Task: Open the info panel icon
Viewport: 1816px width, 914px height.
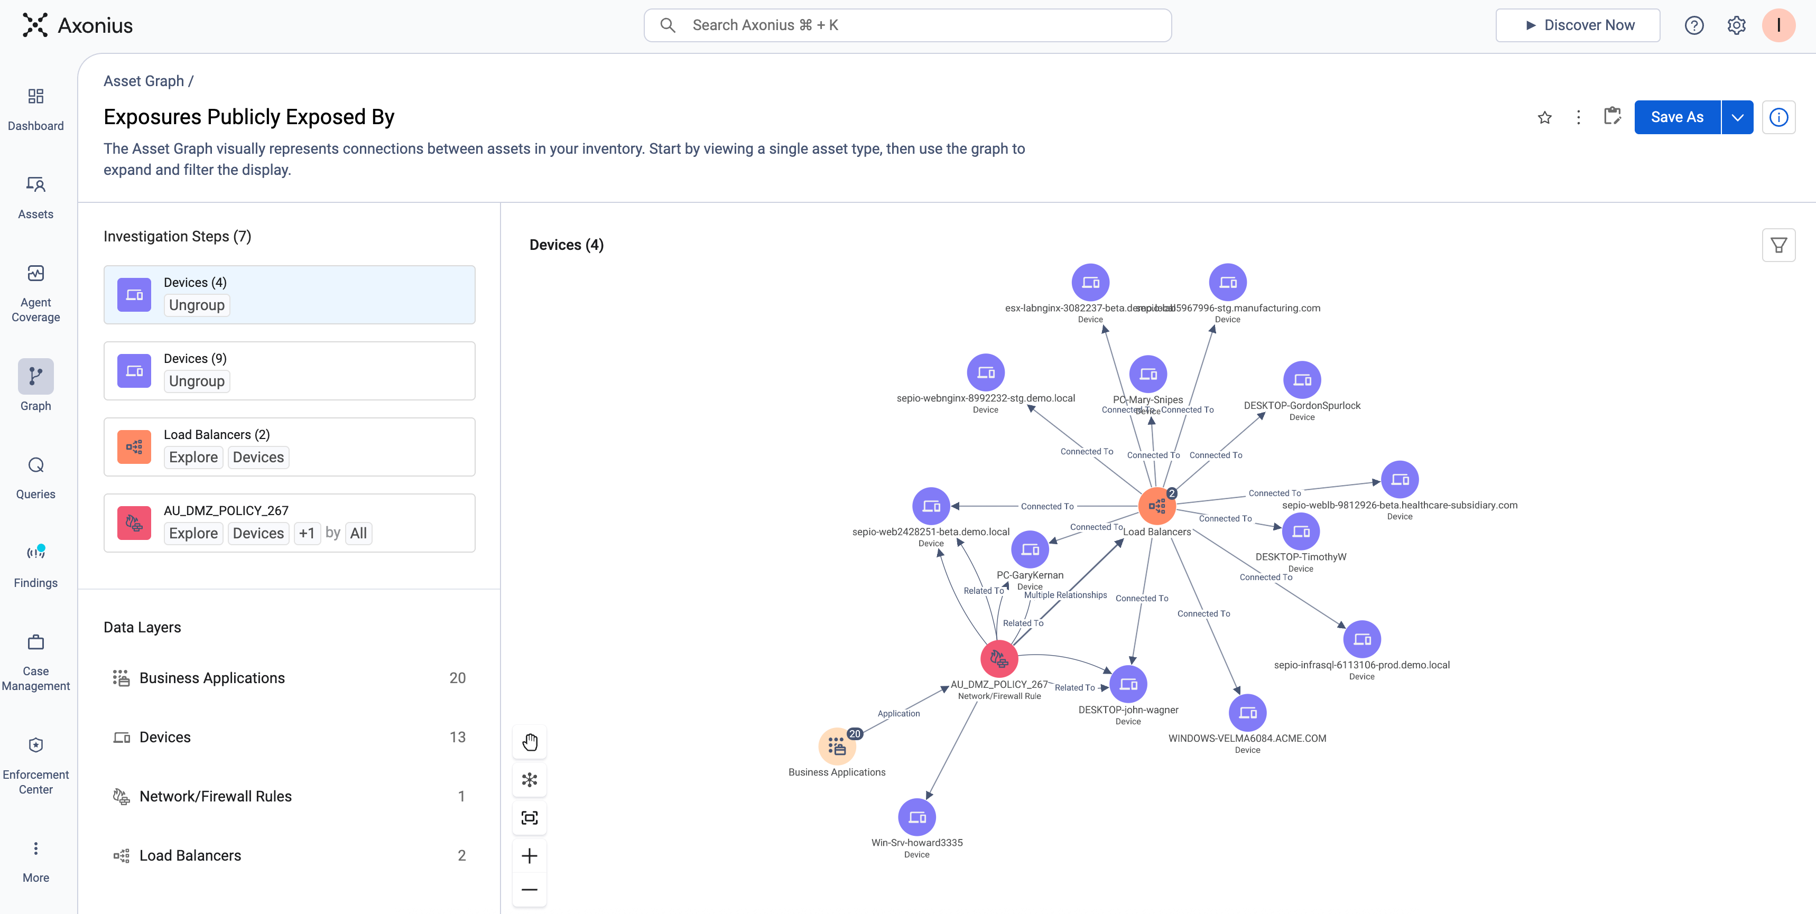Action: click(x=1778, y=118)
